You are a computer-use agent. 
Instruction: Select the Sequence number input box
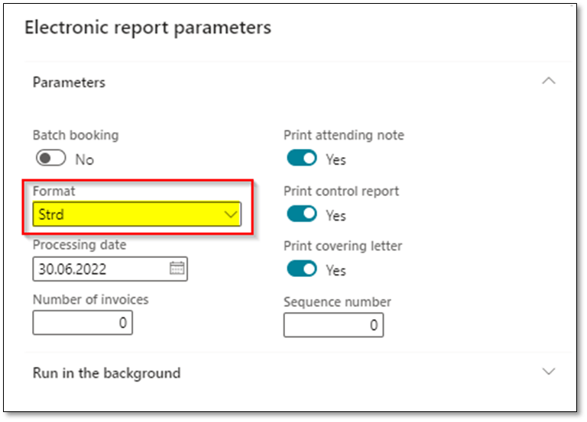tap(333, 325)
